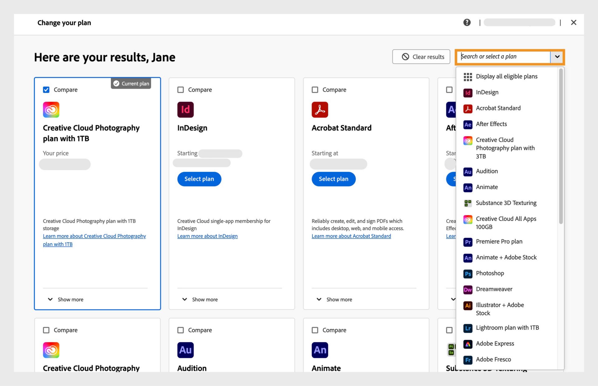Click the Animate app icon on its card
This screenshot has height=386, width=598.
coord(320,350)
